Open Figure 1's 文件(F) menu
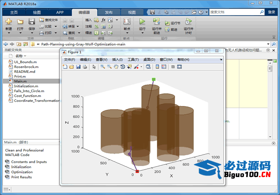Screen dimensions: 280x195 tap(69, 60)
